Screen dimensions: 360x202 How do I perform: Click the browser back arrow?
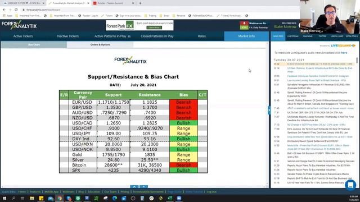pos(4,10)
